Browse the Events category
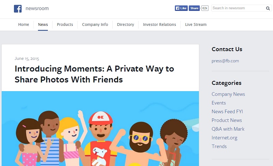This screenshot has height=166, width=273. [x=219, y=103]
